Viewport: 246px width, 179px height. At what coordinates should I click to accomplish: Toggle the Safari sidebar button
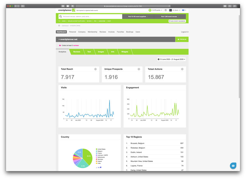[x=22, y=6]
